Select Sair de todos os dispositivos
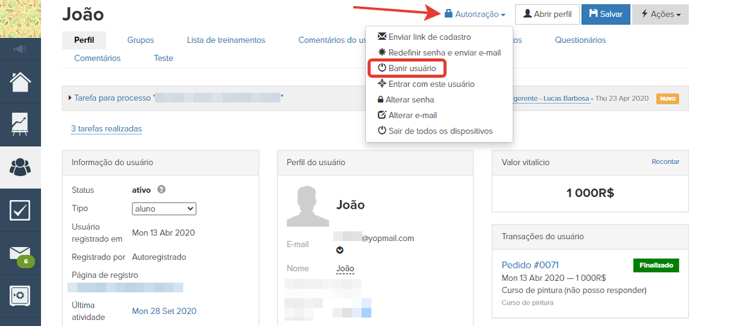 coord(440,131)
